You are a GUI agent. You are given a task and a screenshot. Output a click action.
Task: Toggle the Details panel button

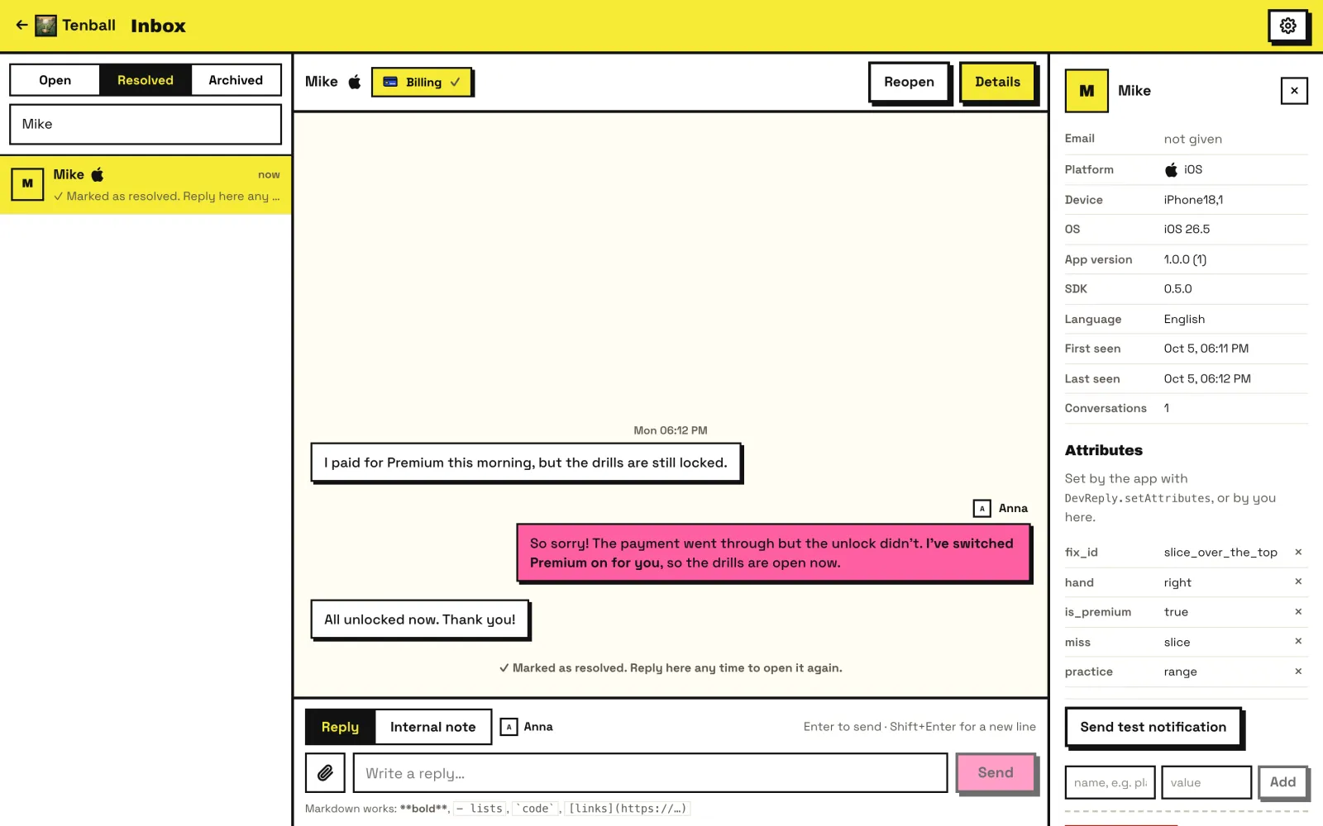point(997,82)
